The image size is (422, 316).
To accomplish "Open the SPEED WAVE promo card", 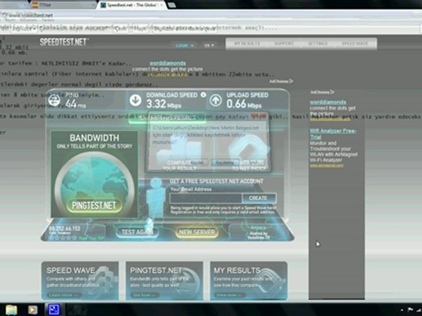I will click(x=80, y=281).
